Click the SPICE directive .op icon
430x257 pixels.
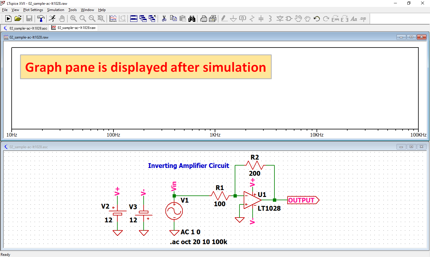click(x=363, y=19)
